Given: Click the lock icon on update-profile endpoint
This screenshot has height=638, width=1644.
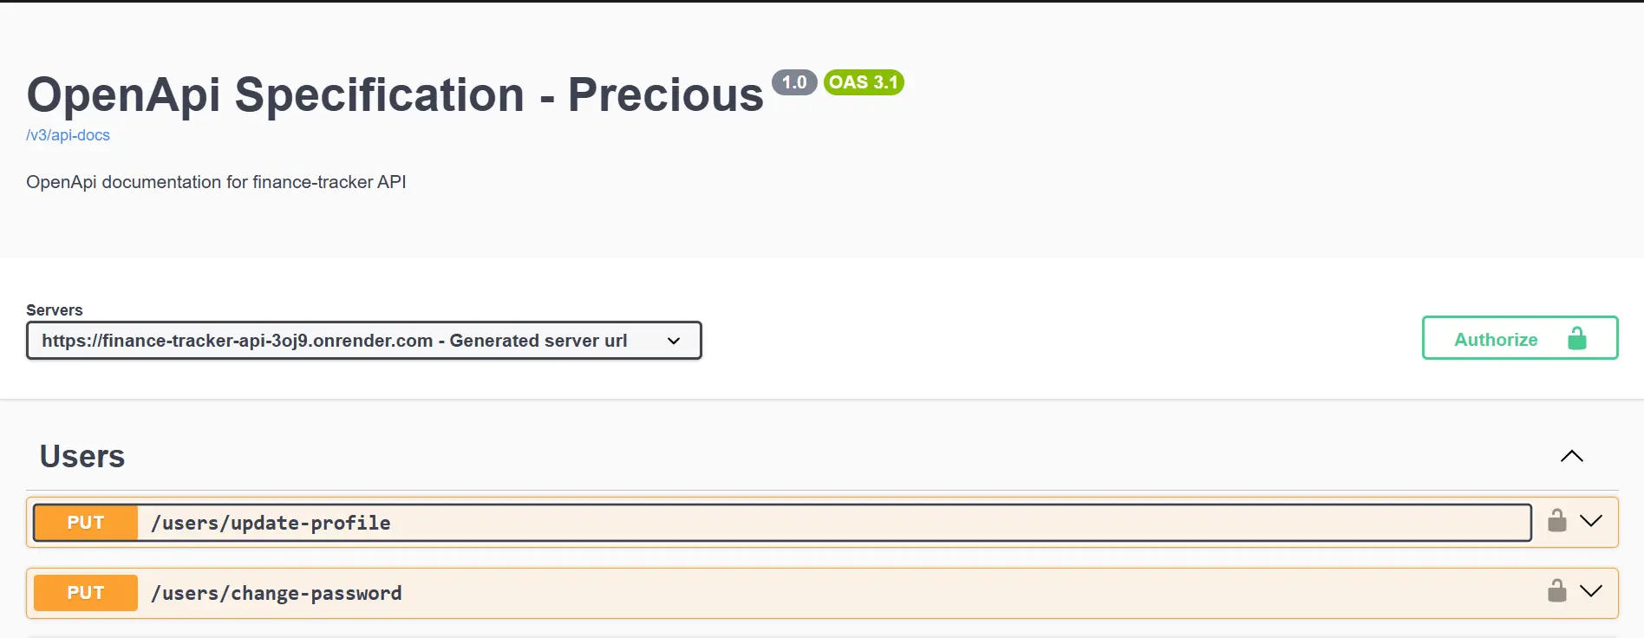Looking at the screenshot, I should (1557, 521).
